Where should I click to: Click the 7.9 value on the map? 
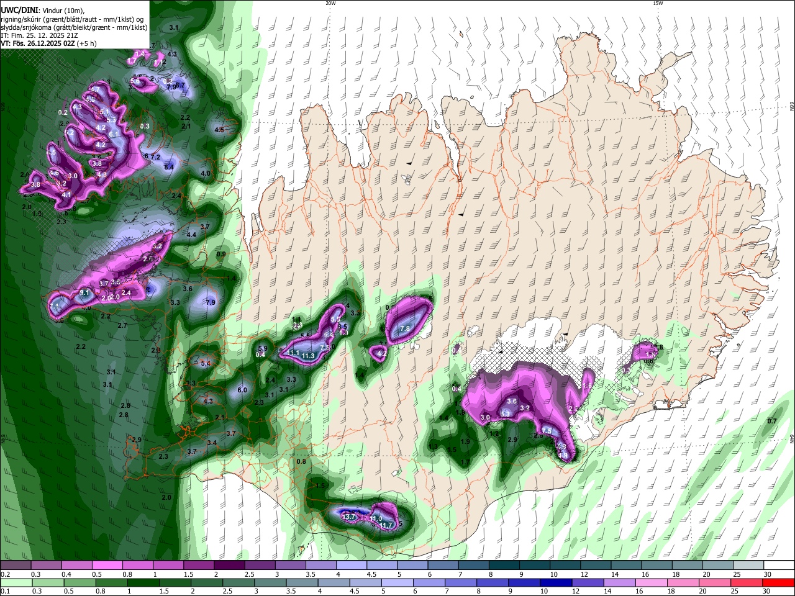[x=211, y=303]
